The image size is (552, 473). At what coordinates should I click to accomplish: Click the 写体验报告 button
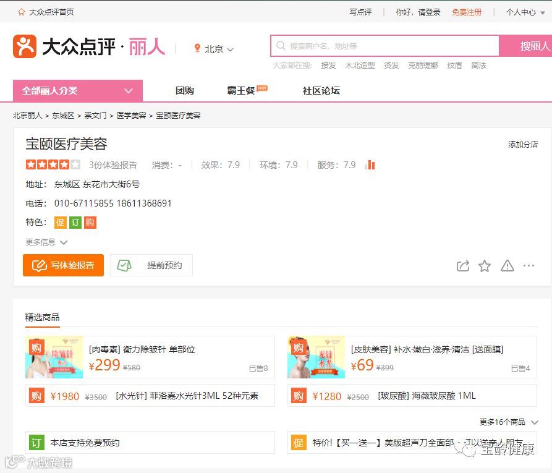(x=64, y=265)
